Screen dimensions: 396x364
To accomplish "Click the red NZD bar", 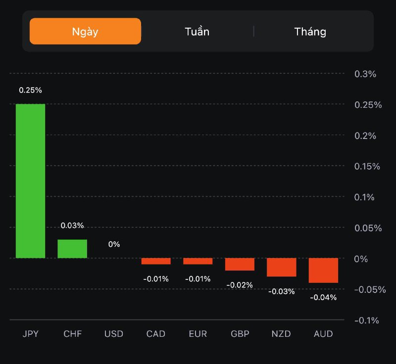I will [282, 267].
